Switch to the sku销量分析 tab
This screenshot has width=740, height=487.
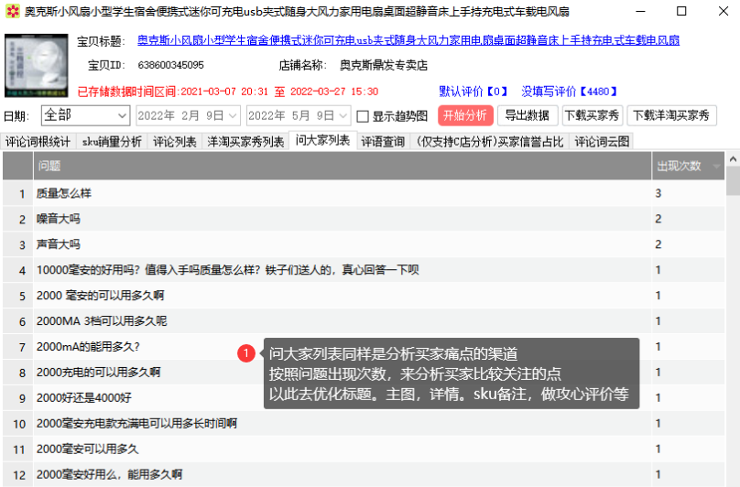pyautogui.click(x=112, y=141)
